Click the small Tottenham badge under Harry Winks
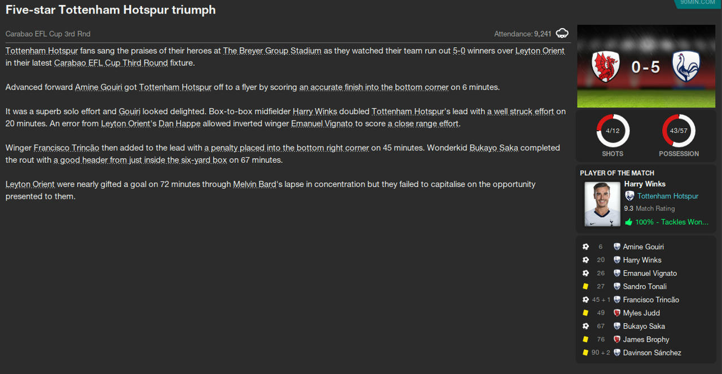The image size is (722, 374). click(629, 196)
